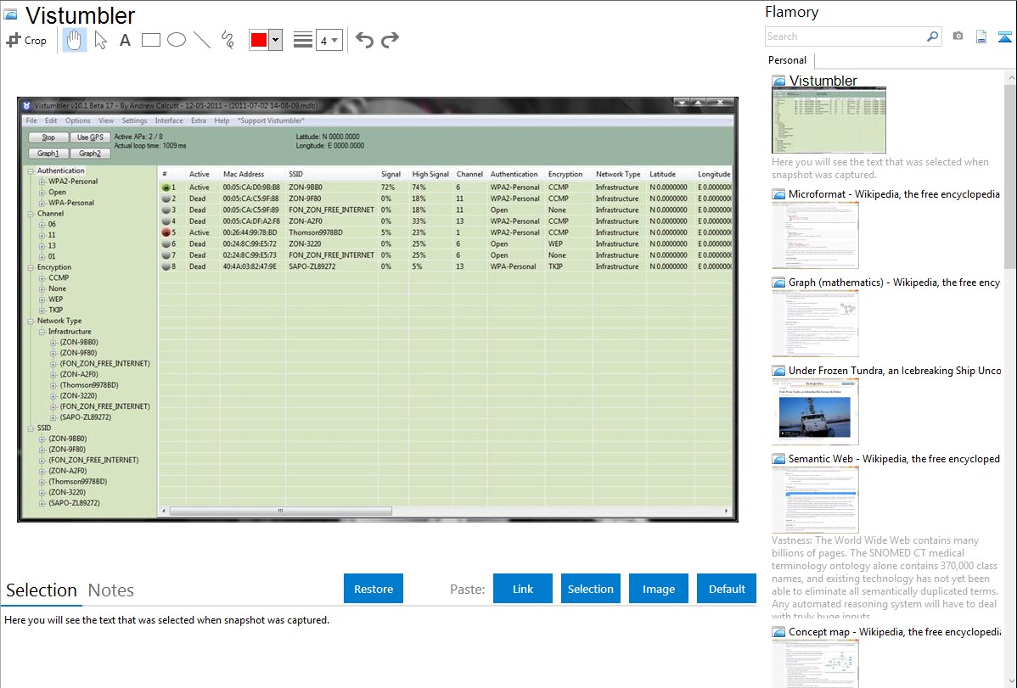
Task: Switch to the Selection tab
Action: click(42, 590)
